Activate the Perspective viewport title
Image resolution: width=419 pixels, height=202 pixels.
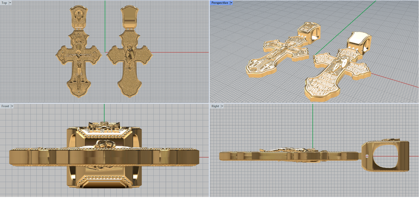click(219, 3)
